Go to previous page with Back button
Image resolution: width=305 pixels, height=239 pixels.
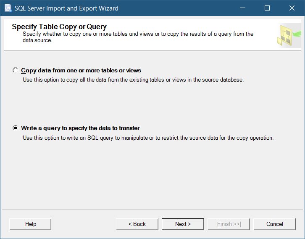pyautogui.click(x=137, y=224)
